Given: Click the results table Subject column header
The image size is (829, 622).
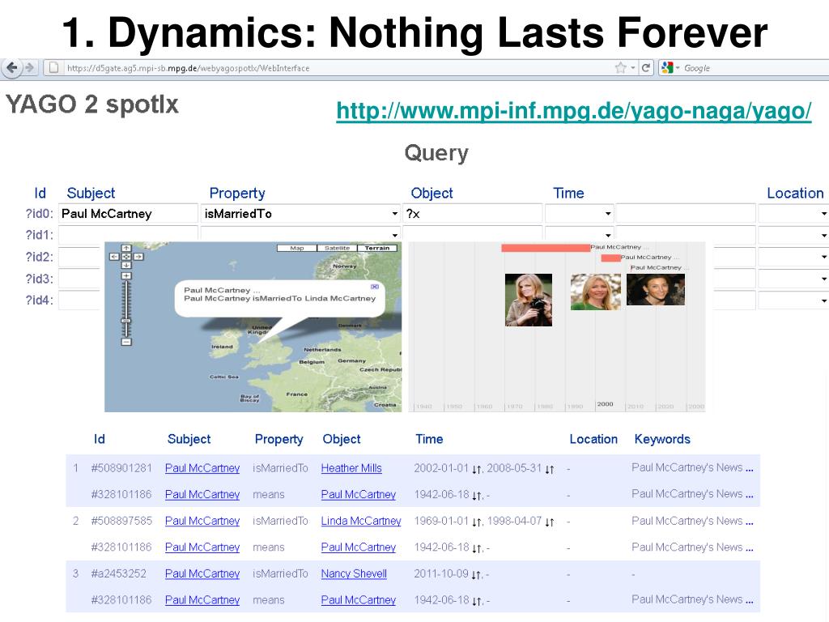Looking at the screenshot, I should [189, 439].
